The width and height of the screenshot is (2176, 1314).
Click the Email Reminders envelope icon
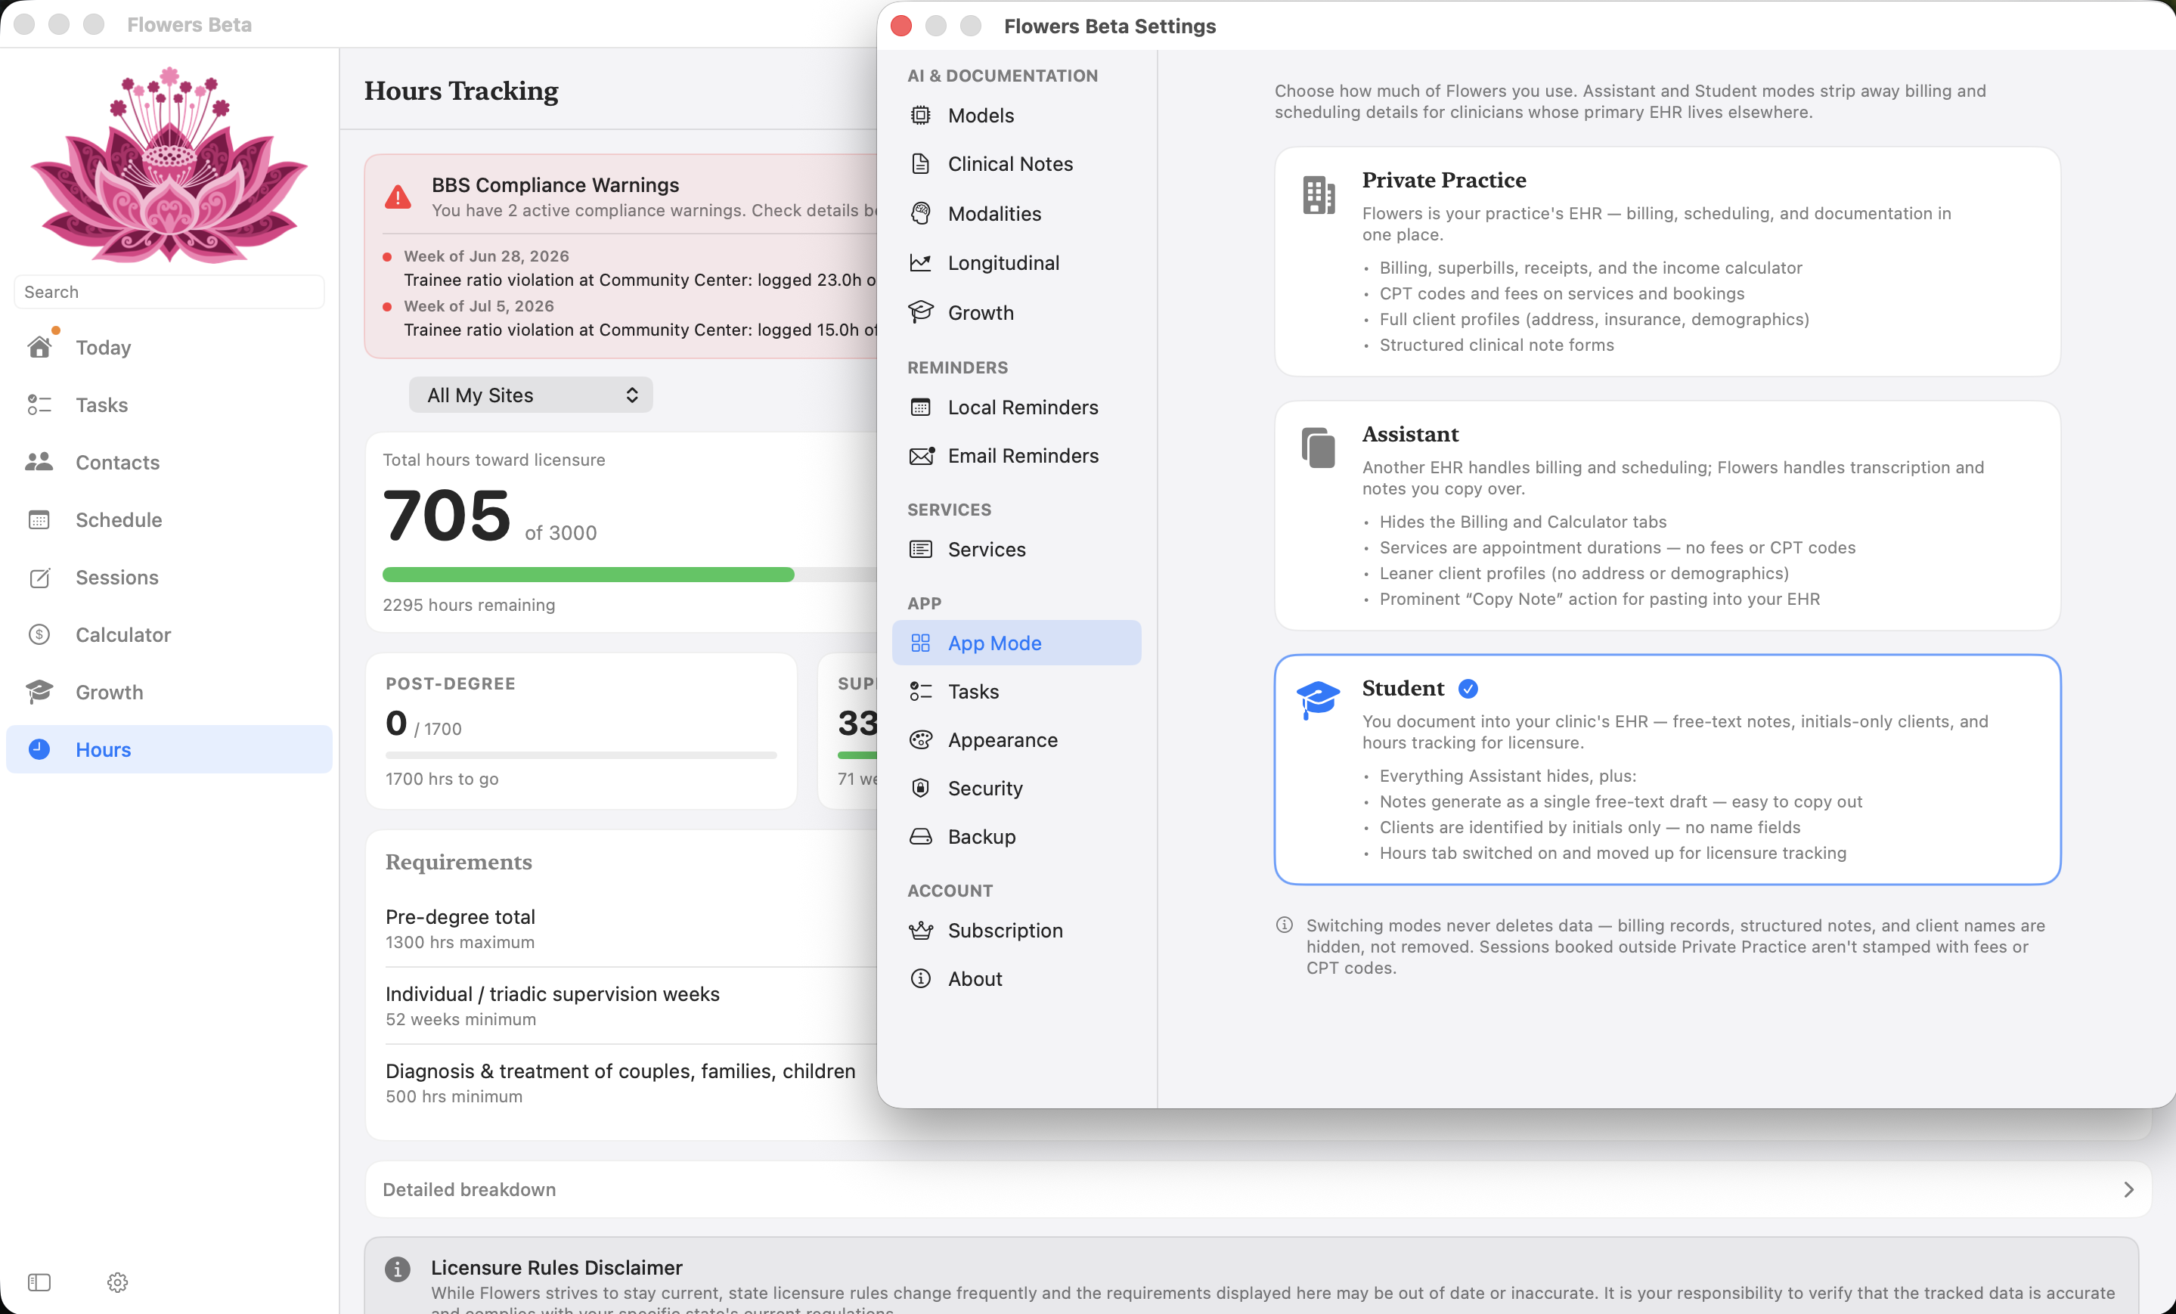pos(921,456)
